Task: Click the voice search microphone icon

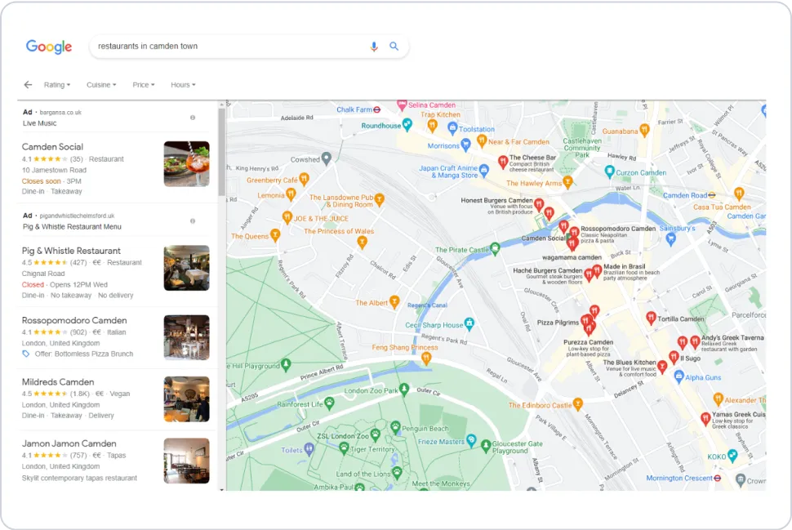Action: click(374, 47)
